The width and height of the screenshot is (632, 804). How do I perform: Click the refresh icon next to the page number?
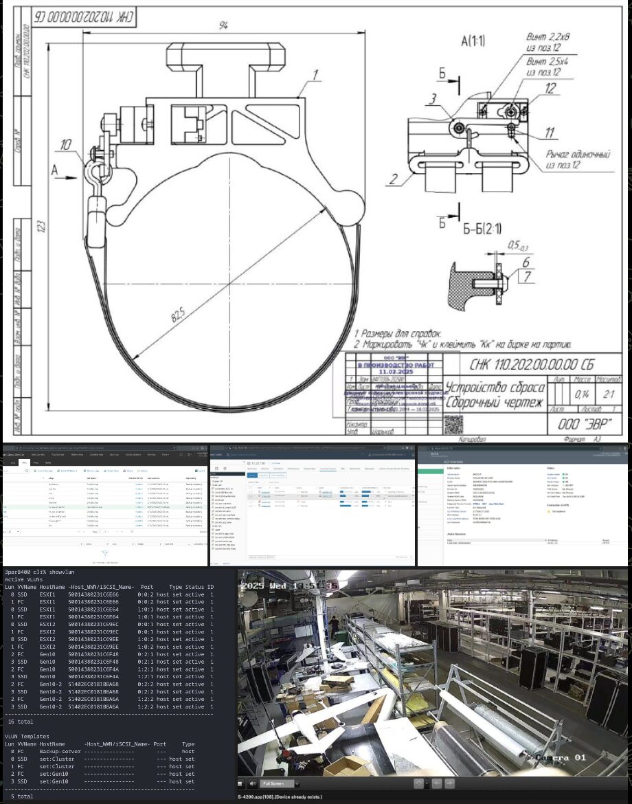click(x=132, y=532)
